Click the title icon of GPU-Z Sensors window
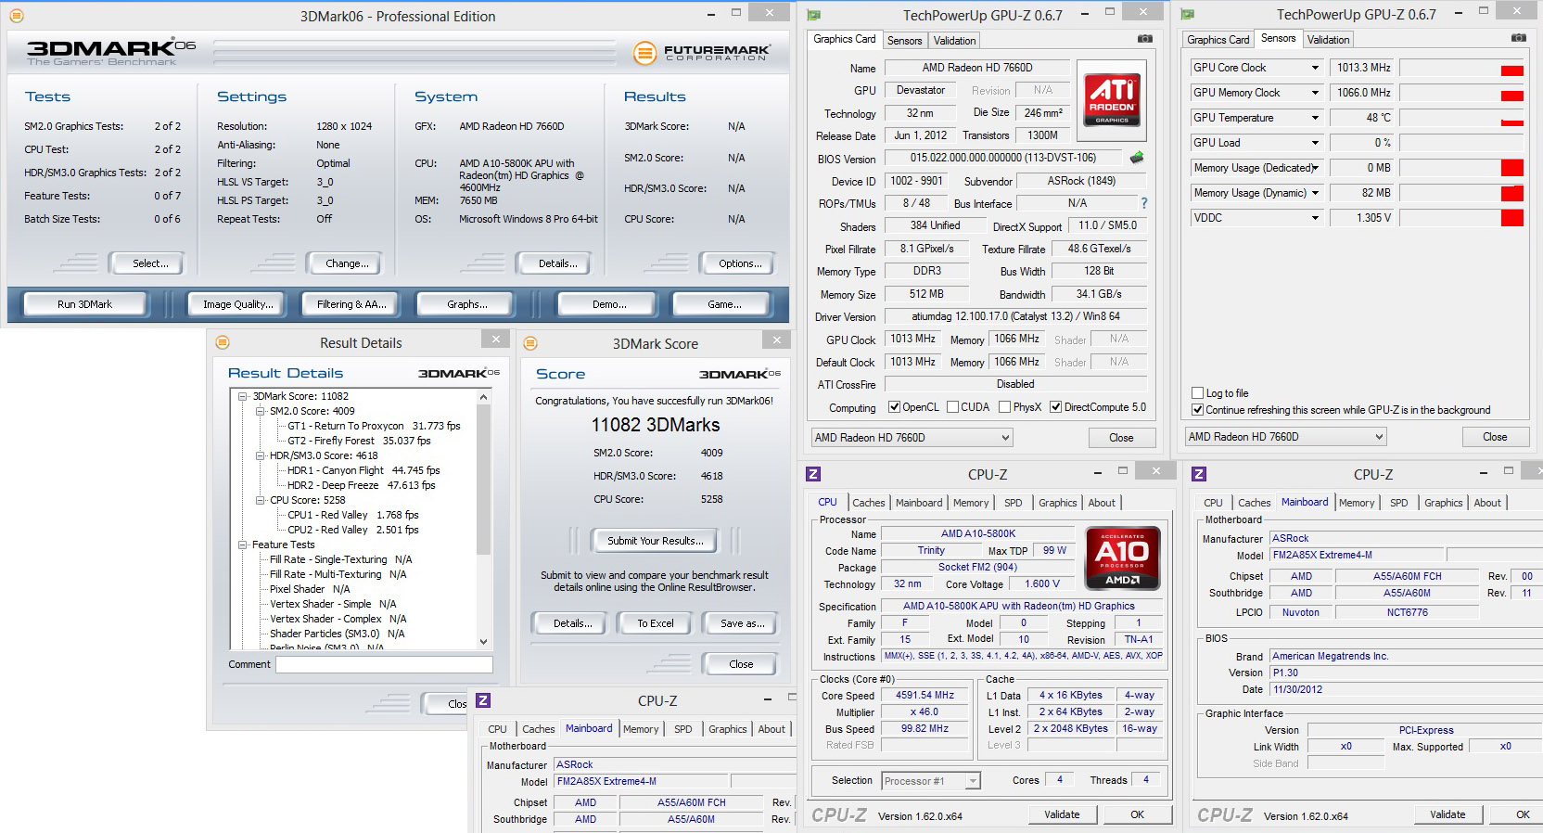This screenshot has width=1543, height=833. coord(1187,15)
